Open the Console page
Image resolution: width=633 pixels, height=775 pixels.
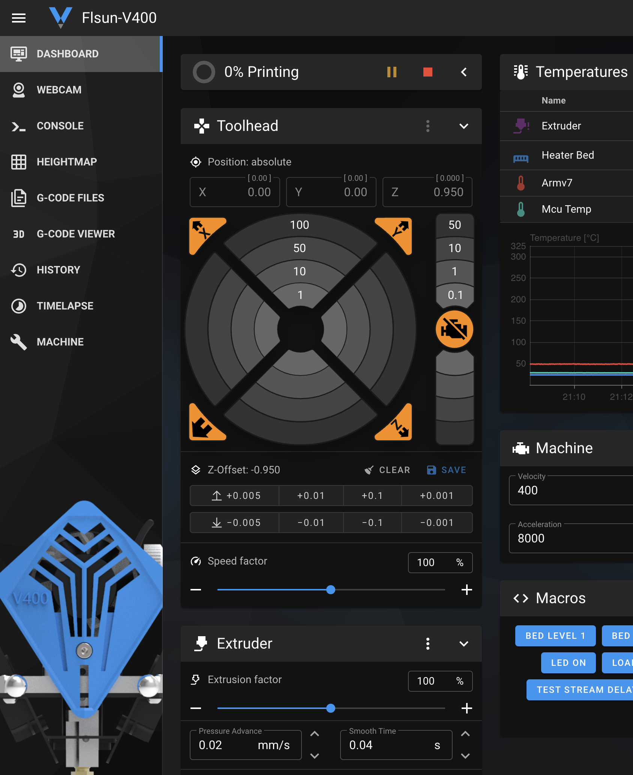coord(81,126)
